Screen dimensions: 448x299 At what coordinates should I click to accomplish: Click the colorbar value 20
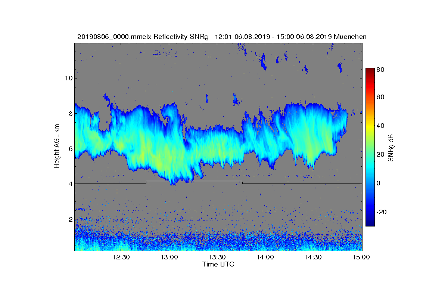click(x=381, y=155)
